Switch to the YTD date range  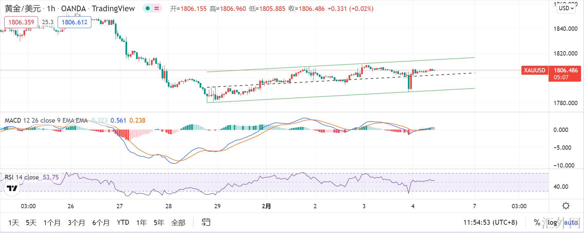123,222
